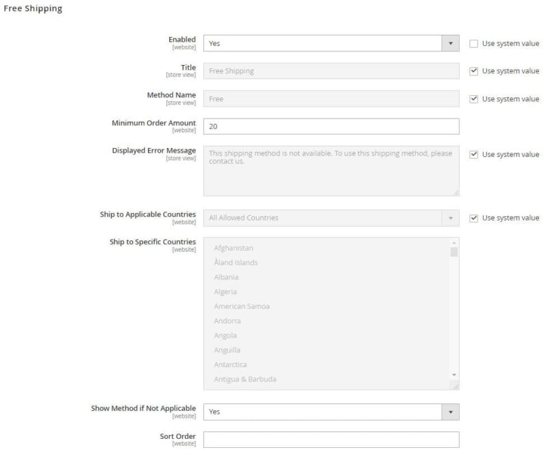Uncheck Use system value for Displayed Error Message

(x=473, y=155)
